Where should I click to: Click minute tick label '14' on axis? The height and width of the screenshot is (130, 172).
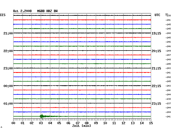pos(142,123)
